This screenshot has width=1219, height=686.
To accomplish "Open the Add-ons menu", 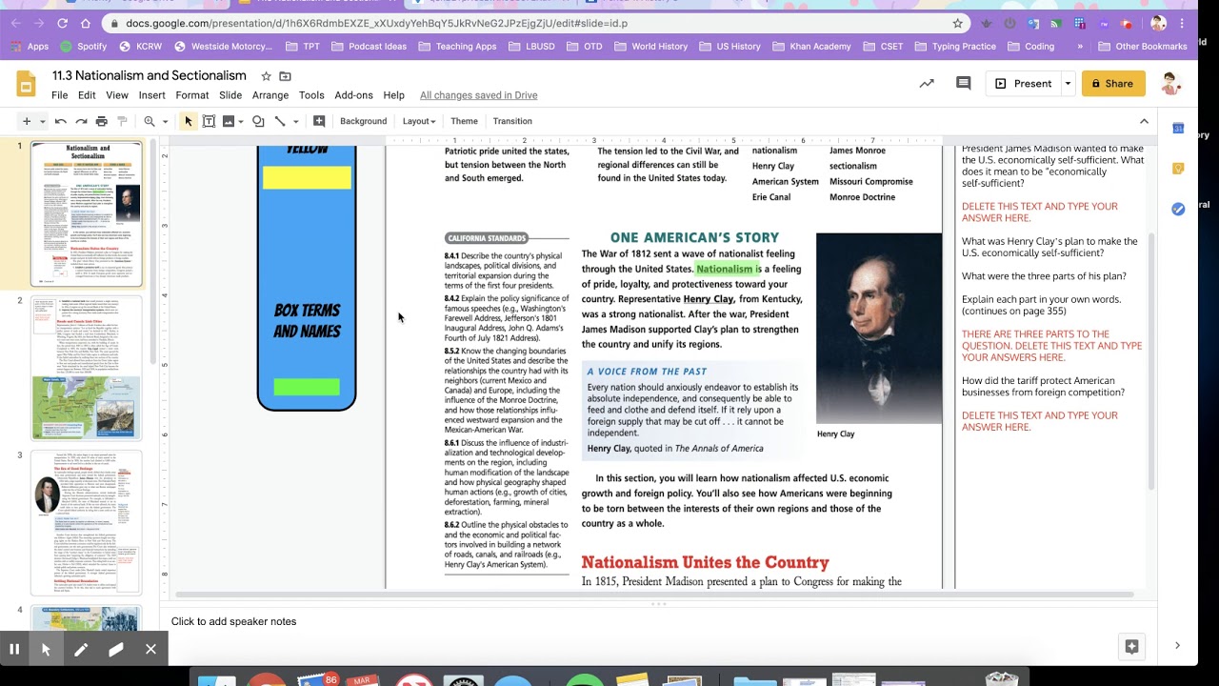I will pyautogui.click(x=354, y=95).
